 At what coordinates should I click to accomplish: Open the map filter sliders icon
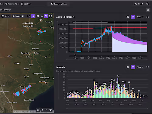(x=29, y=16)
